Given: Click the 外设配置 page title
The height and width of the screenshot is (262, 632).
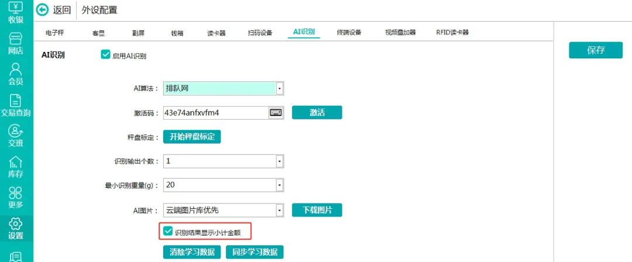Looking at the screenshot, I should coord(99,10).
